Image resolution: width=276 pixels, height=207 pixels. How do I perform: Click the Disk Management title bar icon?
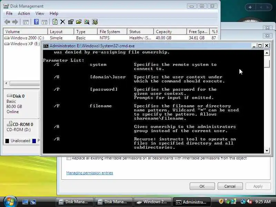[x=6, y=6]
